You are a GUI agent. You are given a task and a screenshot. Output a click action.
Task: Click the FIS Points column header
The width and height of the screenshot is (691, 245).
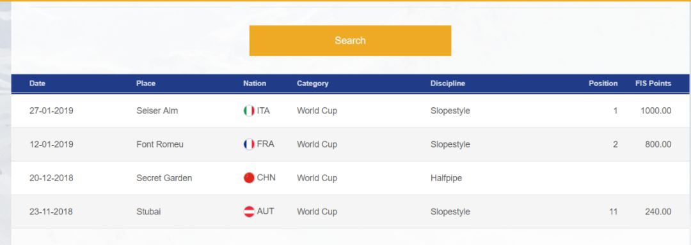tap(653, 84)
